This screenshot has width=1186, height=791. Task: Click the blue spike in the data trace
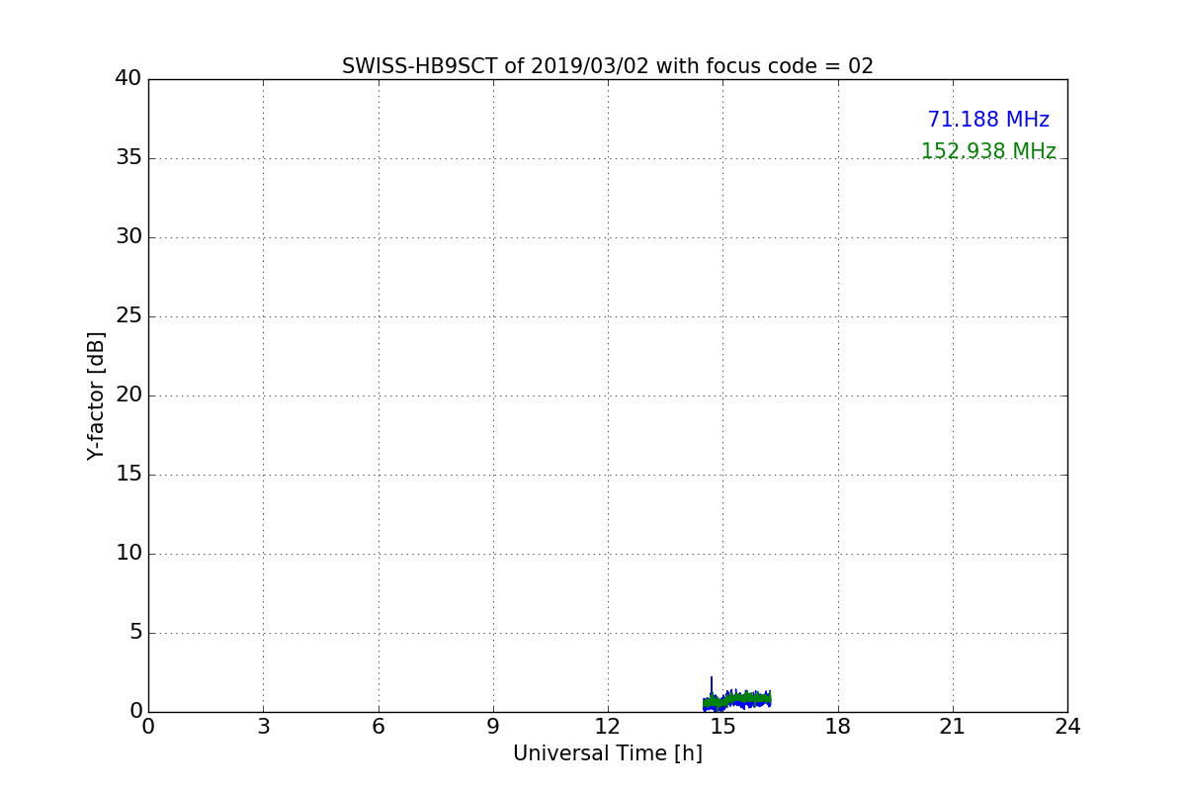pos(712,684)
